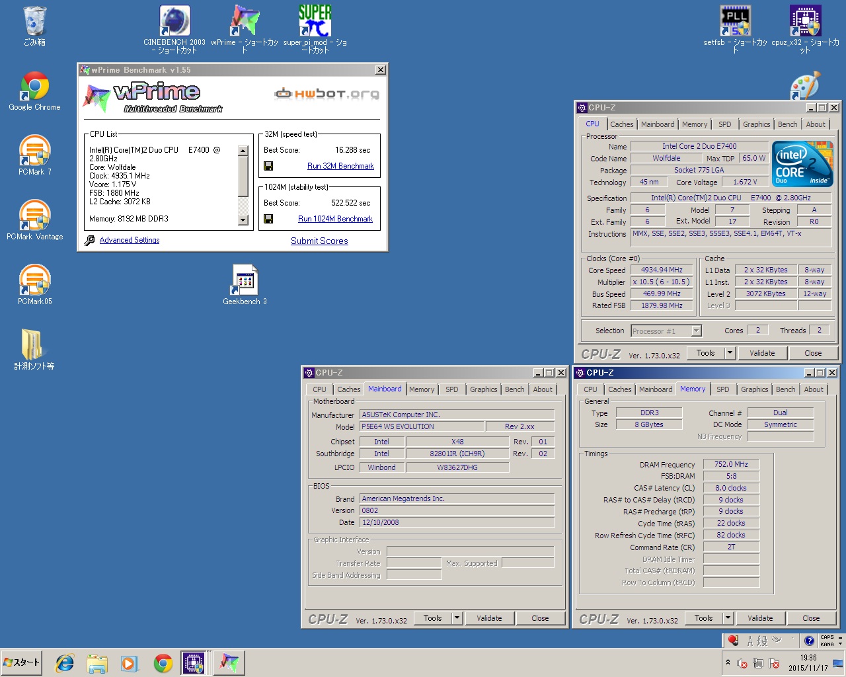Click Chrome icon in the taskbar
The width and height of the screenshot is (846, 677).
(163, 663)
